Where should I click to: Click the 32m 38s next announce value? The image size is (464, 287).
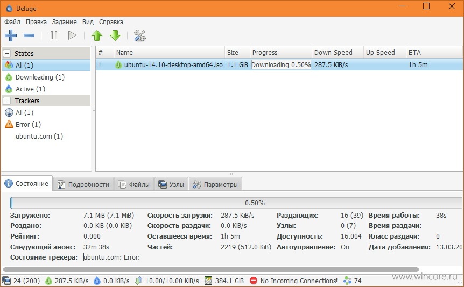click(96, 247)
